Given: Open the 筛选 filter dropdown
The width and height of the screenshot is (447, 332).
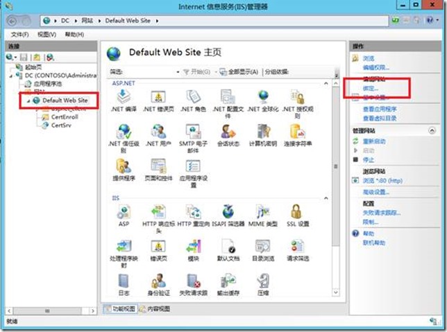Looking at the screenshot, I should pos(178,72).
